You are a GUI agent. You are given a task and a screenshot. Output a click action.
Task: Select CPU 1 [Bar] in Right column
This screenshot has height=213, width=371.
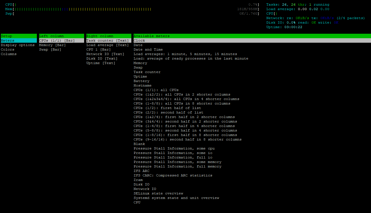coord(98,49)
